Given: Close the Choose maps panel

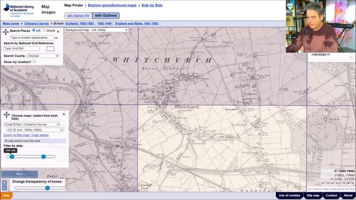Looking at the screenshot, I should point(64,114).
